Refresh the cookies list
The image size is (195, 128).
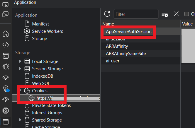pyautogui.click(x=107, y=14)
